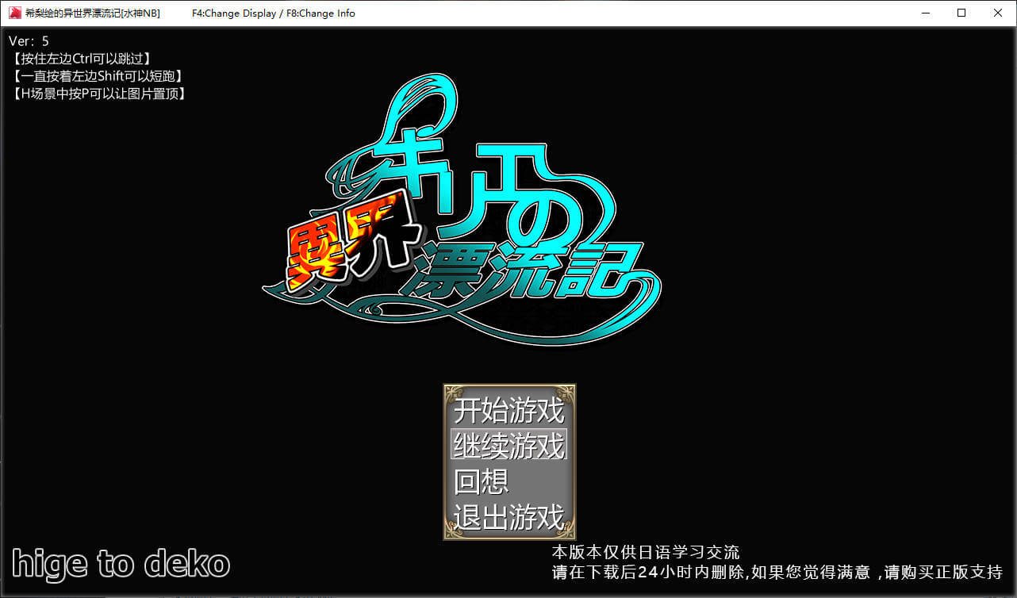
Task: Click the F4:Change Display title bar text
Action: tap(234, 13)
